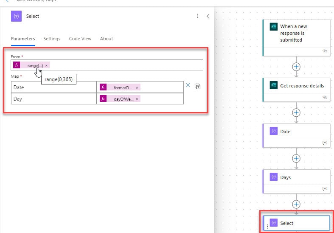Viewport: 334px width, 233px height.
Task: Click connection link icon on Get response details
Action: pyautogui.click(x=325, y=97)
